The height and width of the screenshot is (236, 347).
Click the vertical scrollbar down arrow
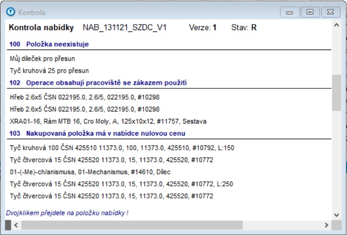click(336, 215)
